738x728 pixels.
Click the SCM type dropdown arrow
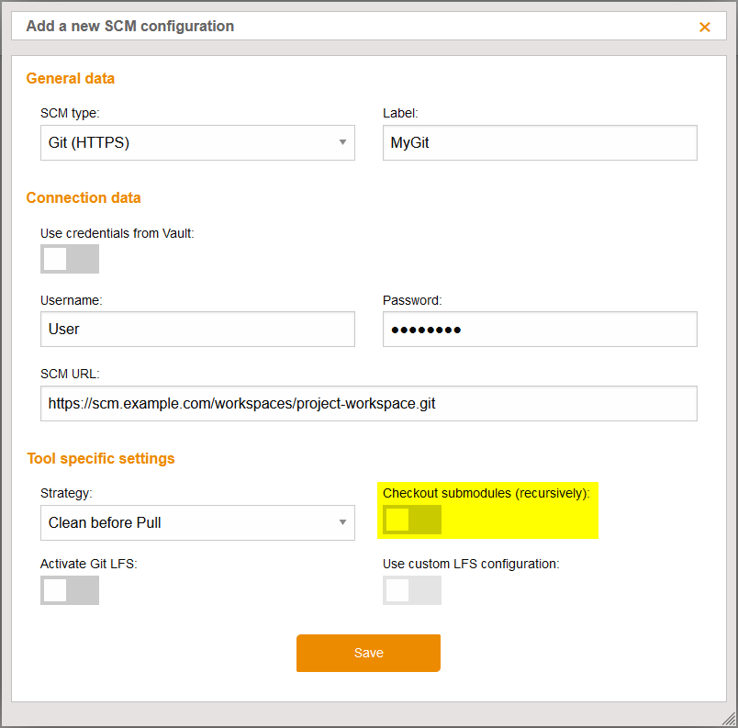tap(342, 142)
